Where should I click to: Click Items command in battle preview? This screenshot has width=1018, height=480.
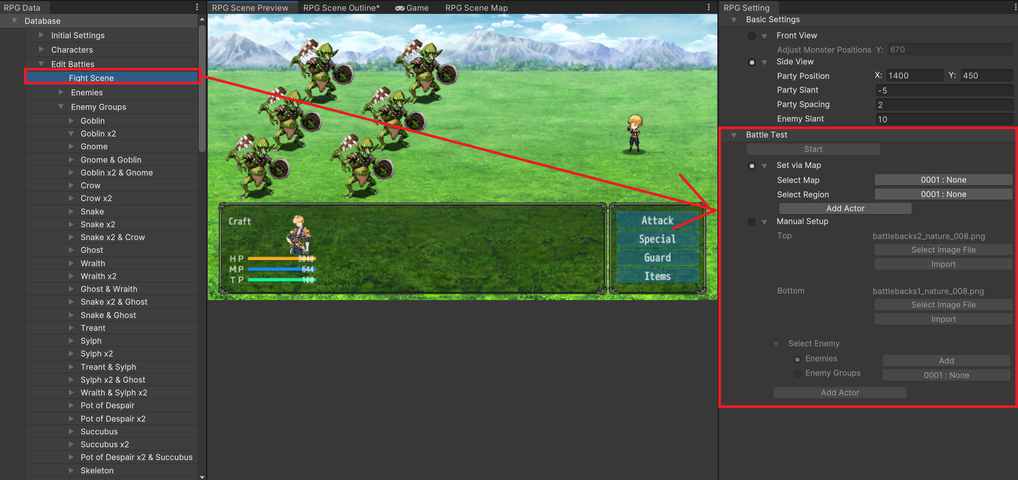coord(657,276)
